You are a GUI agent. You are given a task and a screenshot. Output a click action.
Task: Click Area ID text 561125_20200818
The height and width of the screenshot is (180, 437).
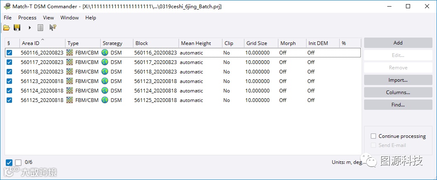42,100
